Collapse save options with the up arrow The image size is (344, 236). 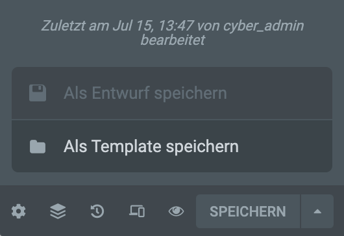317,211
